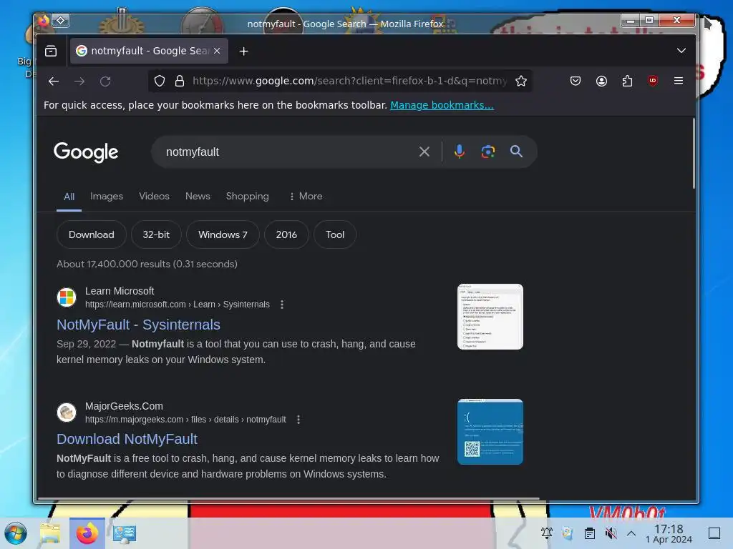
Task: Apply the 32-bit filter chip
Action: 156,234
